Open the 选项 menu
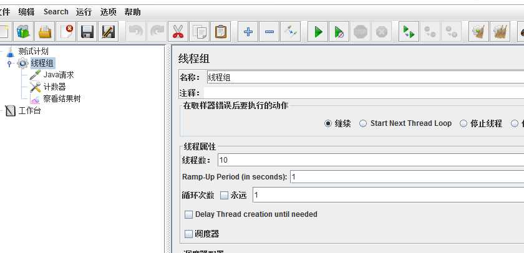This screenshot has width=524, height=253. pyautogui.click(x=109, y=12)
